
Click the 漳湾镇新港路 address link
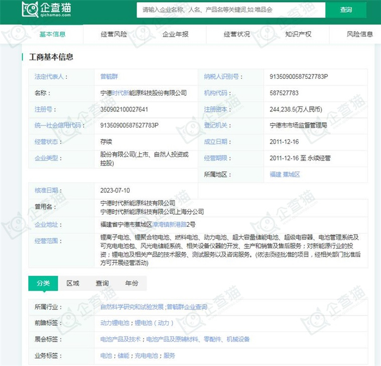(x=169, y=225)
